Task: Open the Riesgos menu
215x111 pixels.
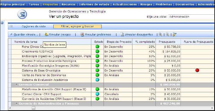Action: (x=146, y=4)
